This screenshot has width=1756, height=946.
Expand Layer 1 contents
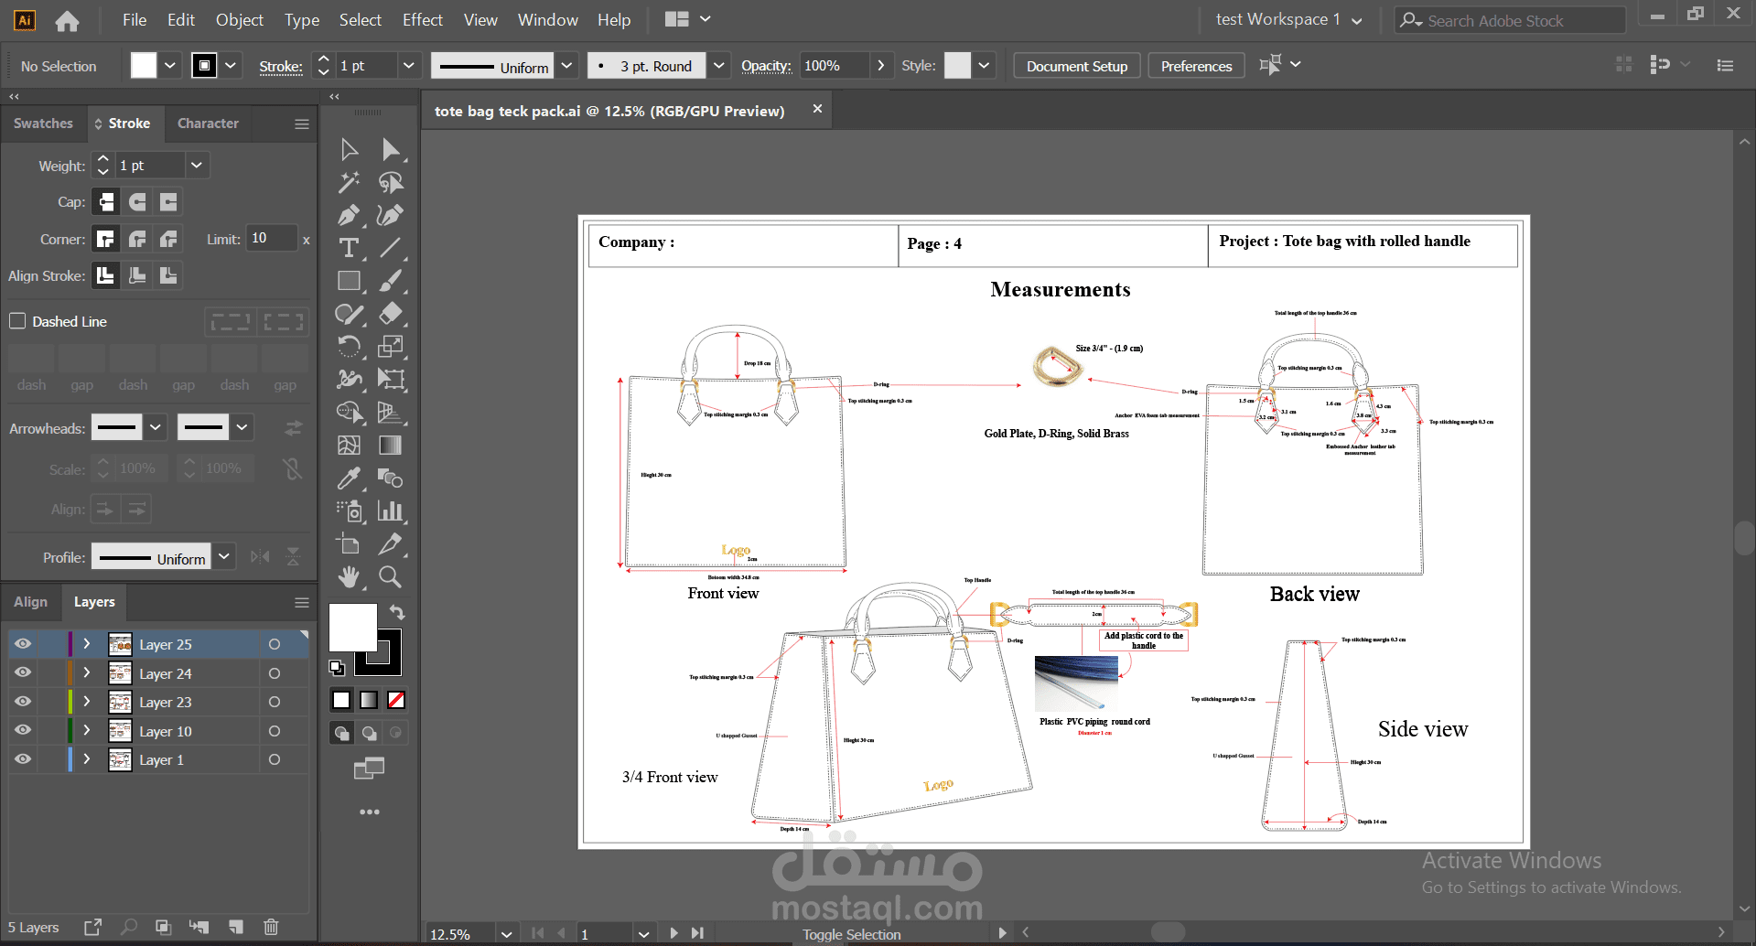[87, 759]
